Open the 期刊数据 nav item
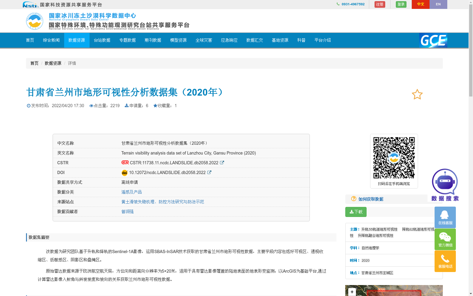 [153, 40]
